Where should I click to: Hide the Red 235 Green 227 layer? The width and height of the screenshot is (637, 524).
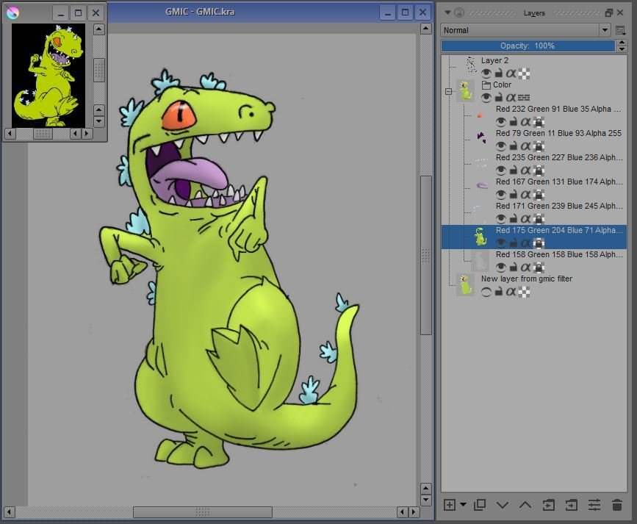point(501,171)
